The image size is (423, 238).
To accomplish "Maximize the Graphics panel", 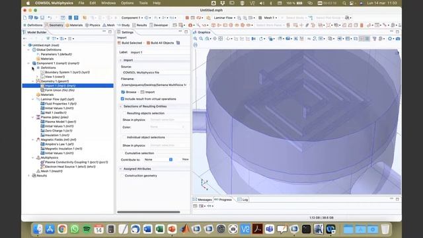I will [x=397, y=32].
